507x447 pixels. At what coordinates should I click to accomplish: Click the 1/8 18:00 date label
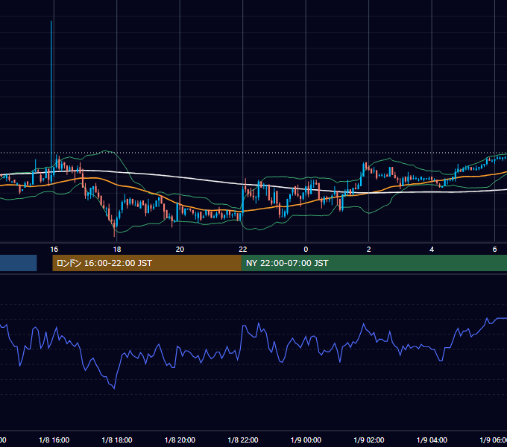(117, 440)
